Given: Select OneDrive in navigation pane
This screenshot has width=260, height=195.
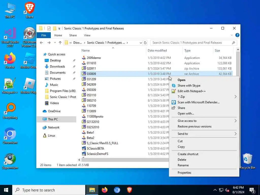Looking at the screenshot, I should click(x=54, y=111).
